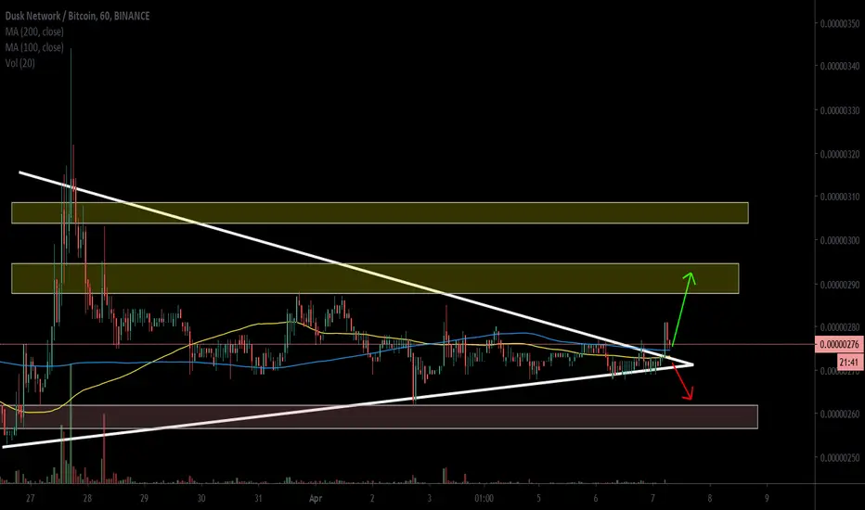
Task: Click price axis value 0.00000330
Action: [840, 110]
